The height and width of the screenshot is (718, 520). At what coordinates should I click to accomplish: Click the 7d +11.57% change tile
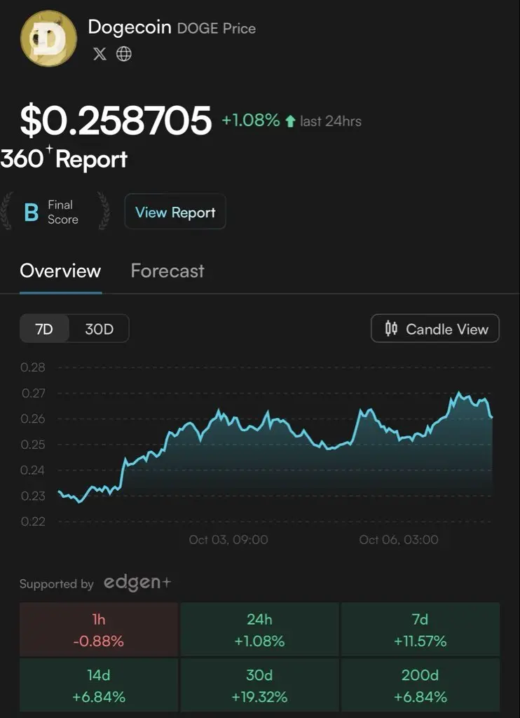(x=420, y=629)
